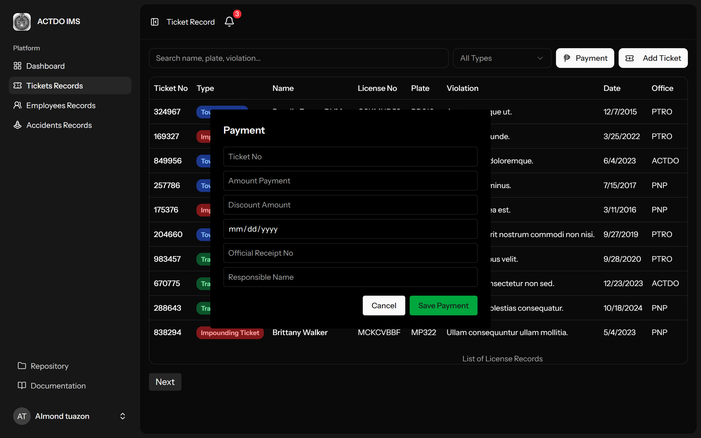
Task: Open Employees Records from the sidebar
Action: click(x=61, y=105)
